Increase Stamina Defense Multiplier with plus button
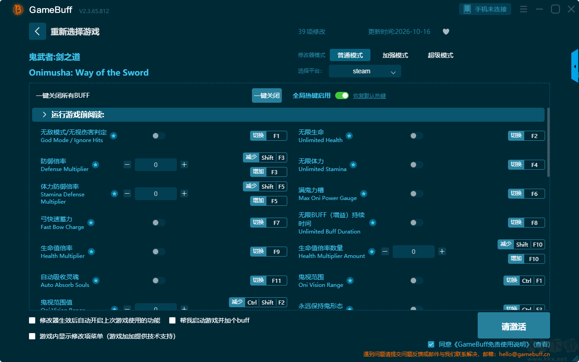Viewport: 579px width, 362px height. point(184,194)
